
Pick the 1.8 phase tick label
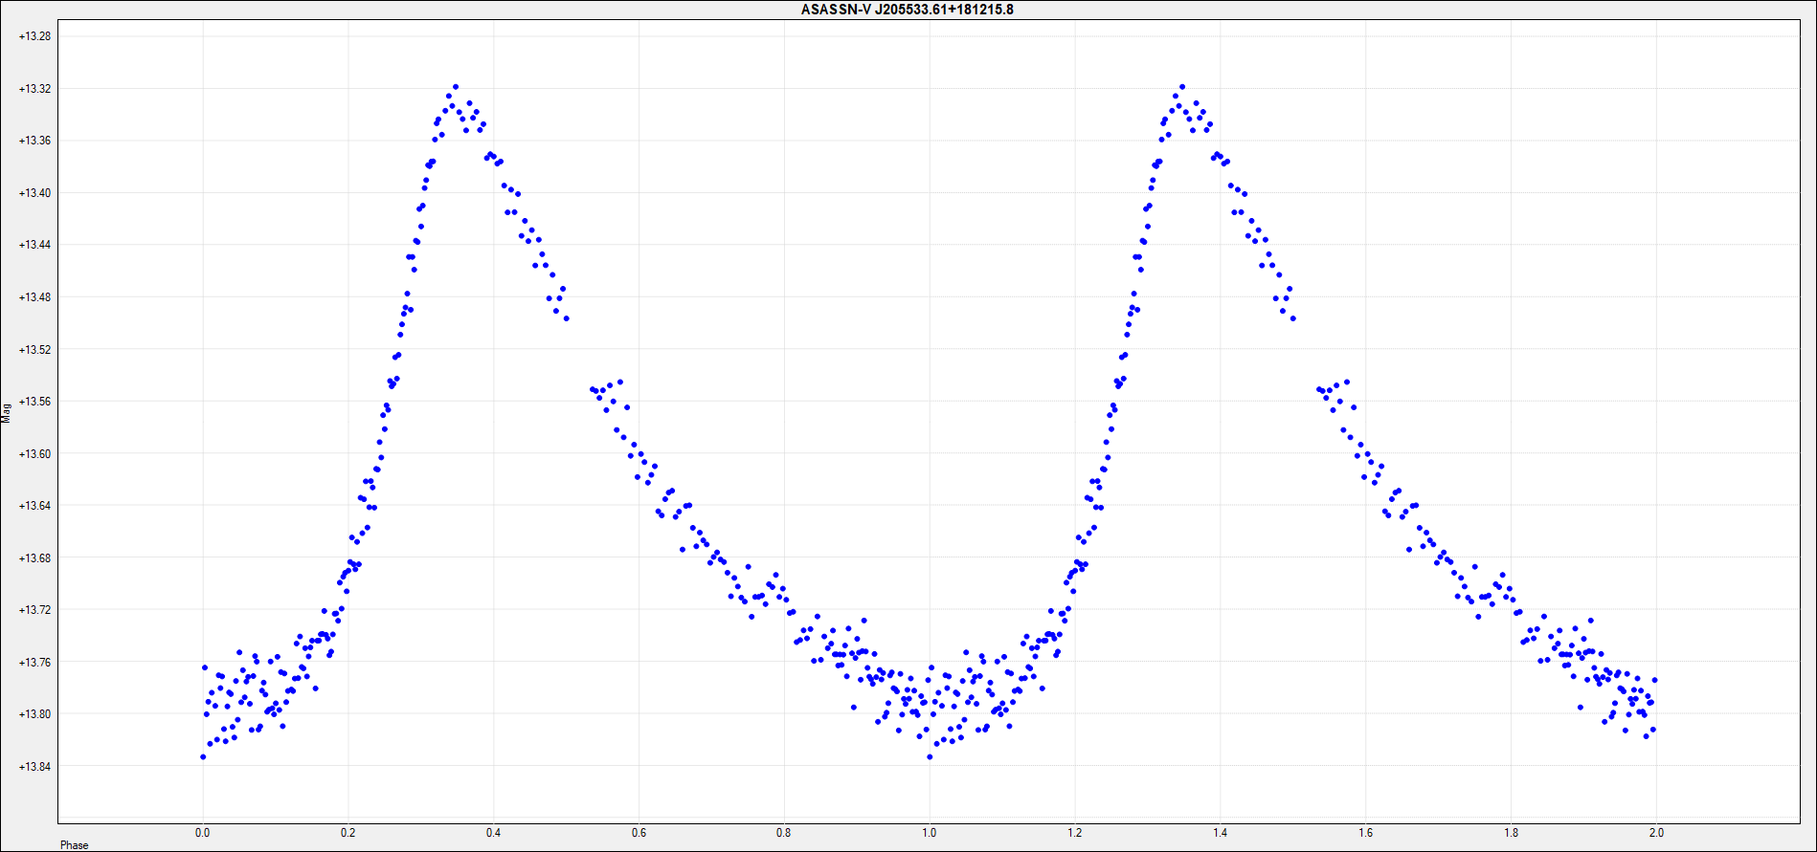click(1512, 833)
